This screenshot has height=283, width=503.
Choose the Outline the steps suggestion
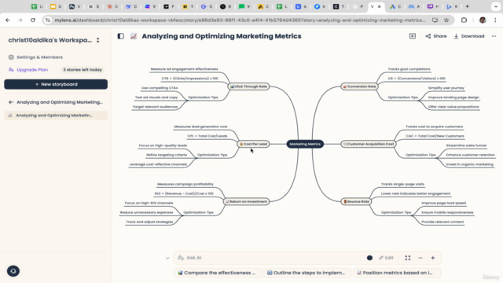pyautogui.click(x=307, y=273)
